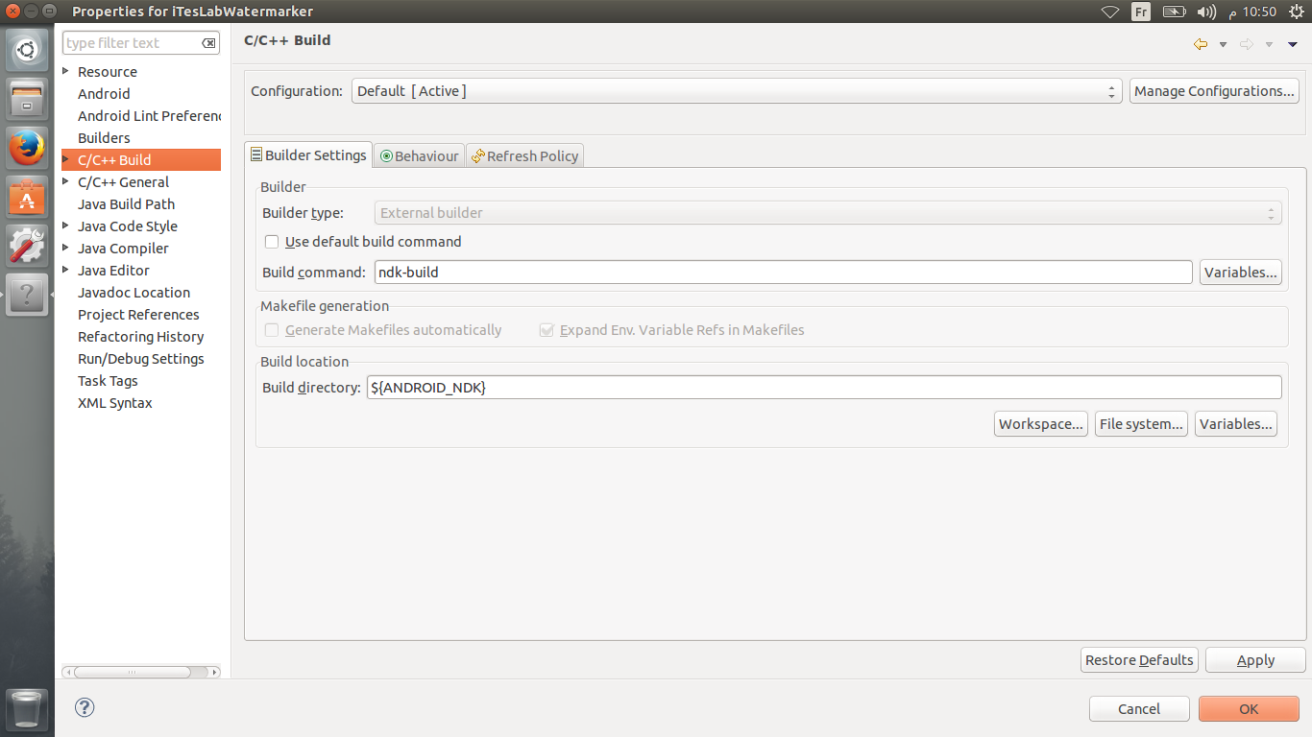Image resolution: width=1312 pixels, height=737 pixels.
Task: Open the view menu triangle icon
Action: point(1293,44)
